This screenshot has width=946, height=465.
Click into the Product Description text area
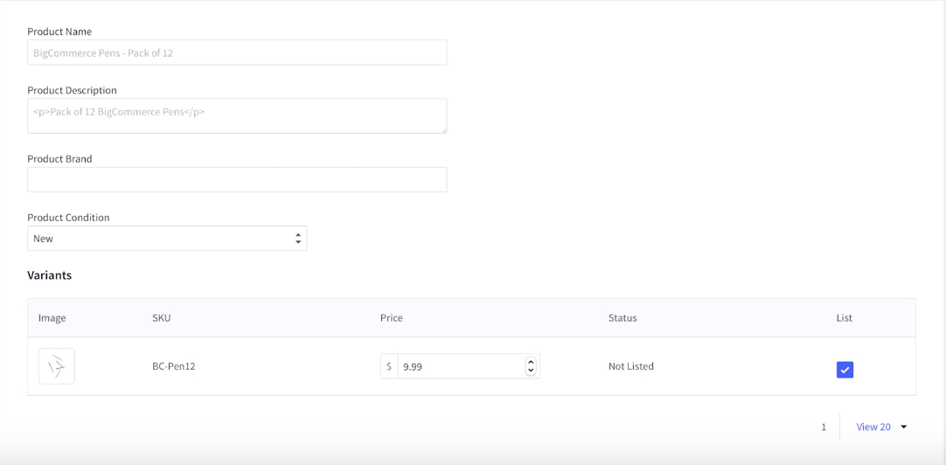pyautogui.click(x=237, y=115)
